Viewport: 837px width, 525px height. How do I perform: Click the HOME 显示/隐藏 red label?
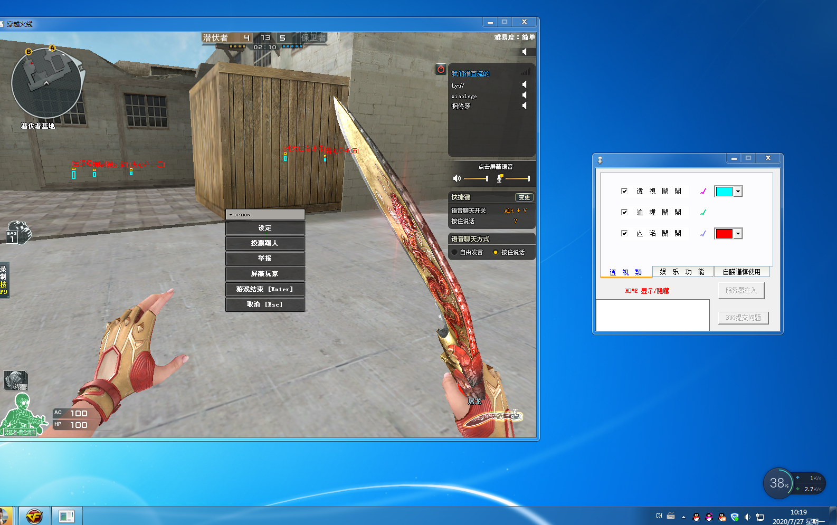(647, 291)
